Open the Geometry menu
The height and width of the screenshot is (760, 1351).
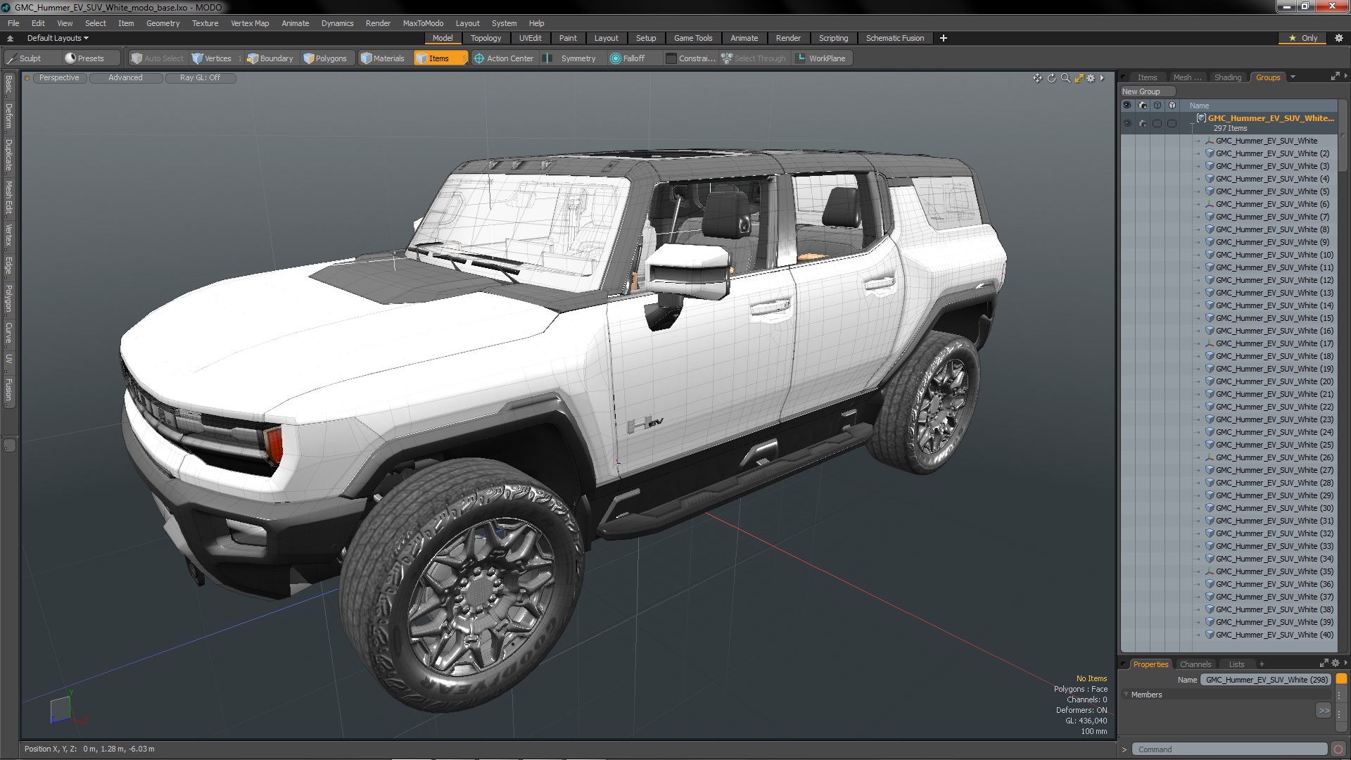(163, 23)
